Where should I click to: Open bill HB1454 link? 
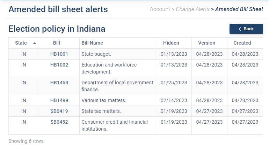coord(59,83)
